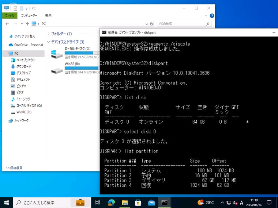Open the Windows Start menu

(x=6, y=203)
